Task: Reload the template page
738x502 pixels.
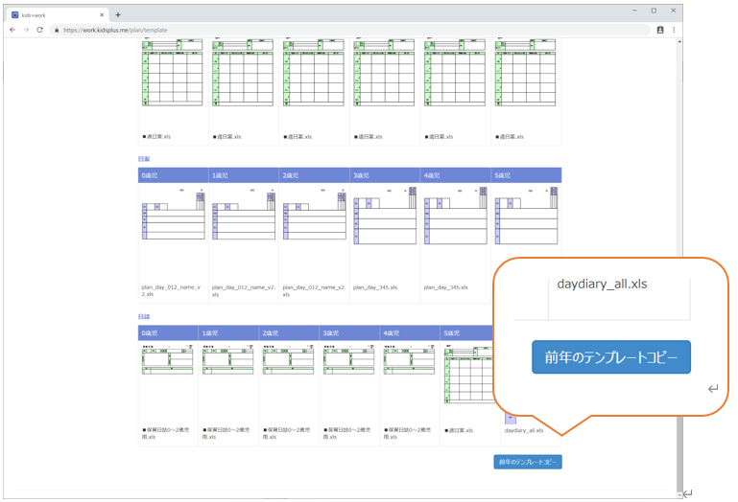Action: tap(40, 30)
